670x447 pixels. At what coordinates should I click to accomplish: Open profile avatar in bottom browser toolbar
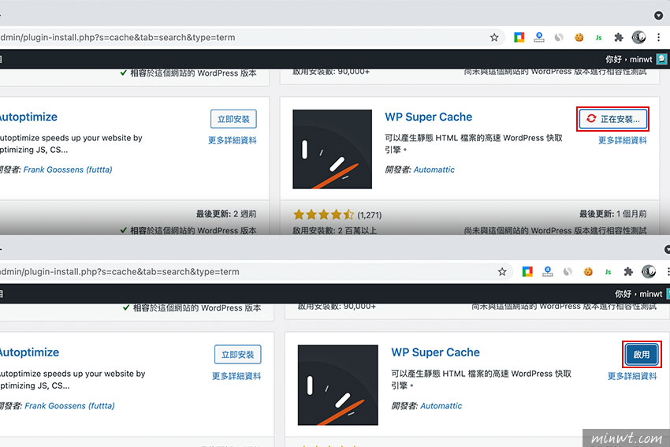point(649,271)
